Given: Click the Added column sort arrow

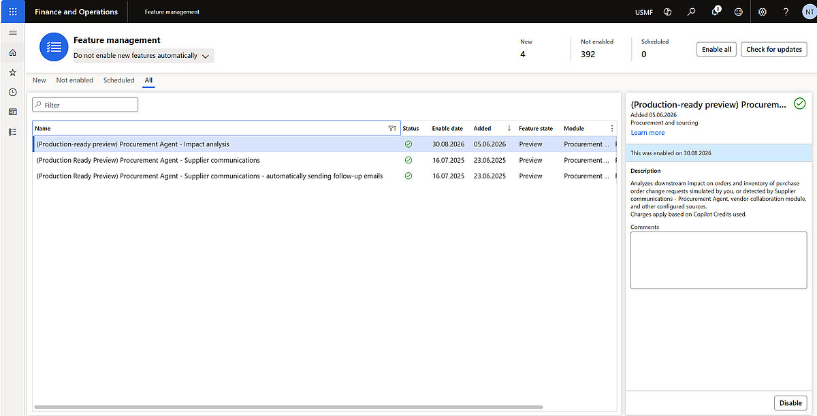Looking at the screenshot, I should 509,128.
